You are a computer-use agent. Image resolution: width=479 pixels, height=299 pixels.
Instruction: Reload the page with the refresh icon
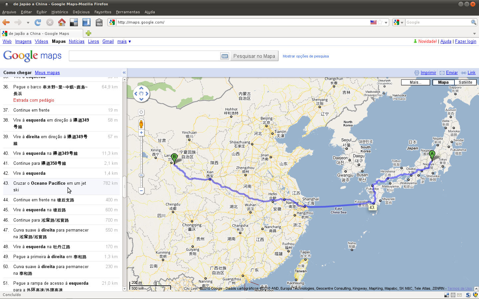[x=38, y=22]
